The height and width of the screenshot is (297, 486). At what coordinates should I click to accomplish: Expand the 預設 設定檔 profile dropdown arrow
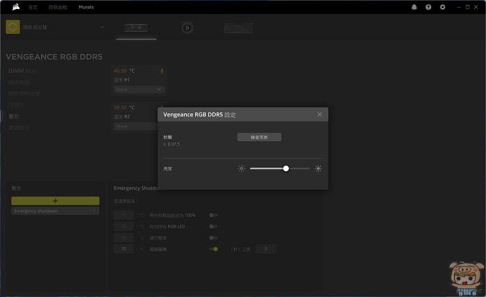102,27
